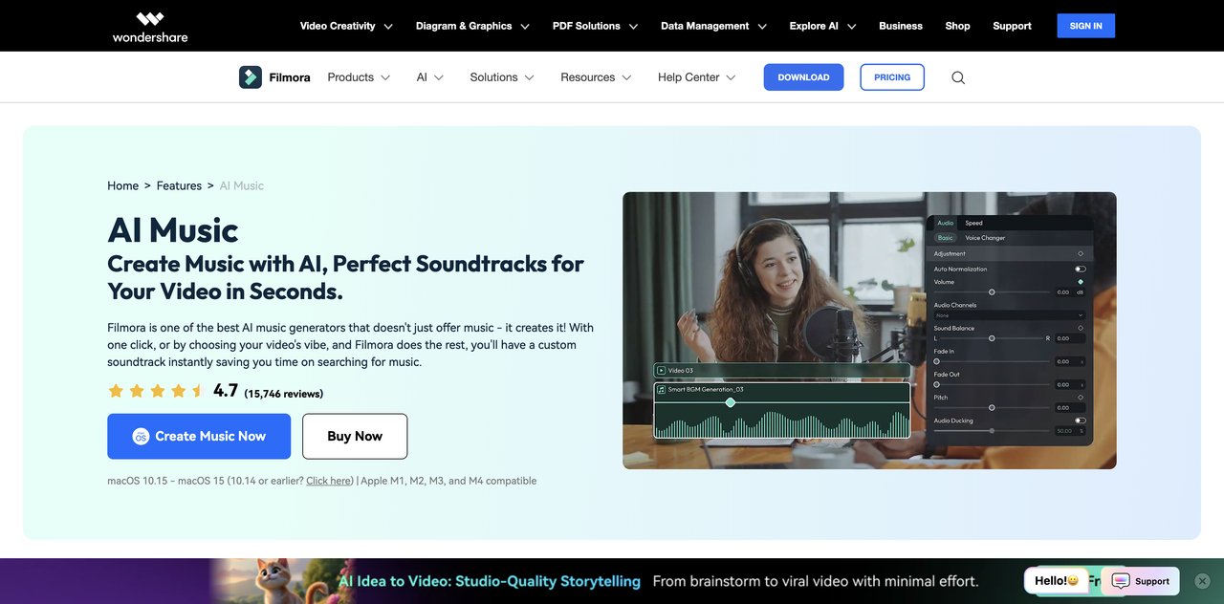
Task: Click the Filmora logo icon
Action: (250, 76)
